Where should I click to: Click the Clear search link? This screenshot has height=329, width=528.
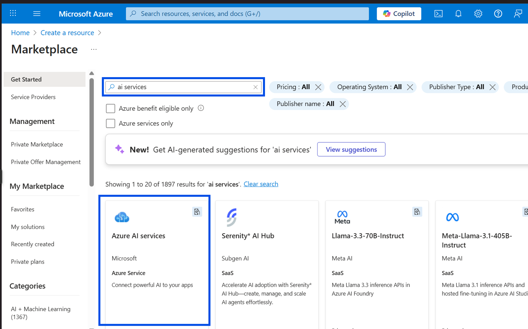pyautogui.click(x=261, y=184)
